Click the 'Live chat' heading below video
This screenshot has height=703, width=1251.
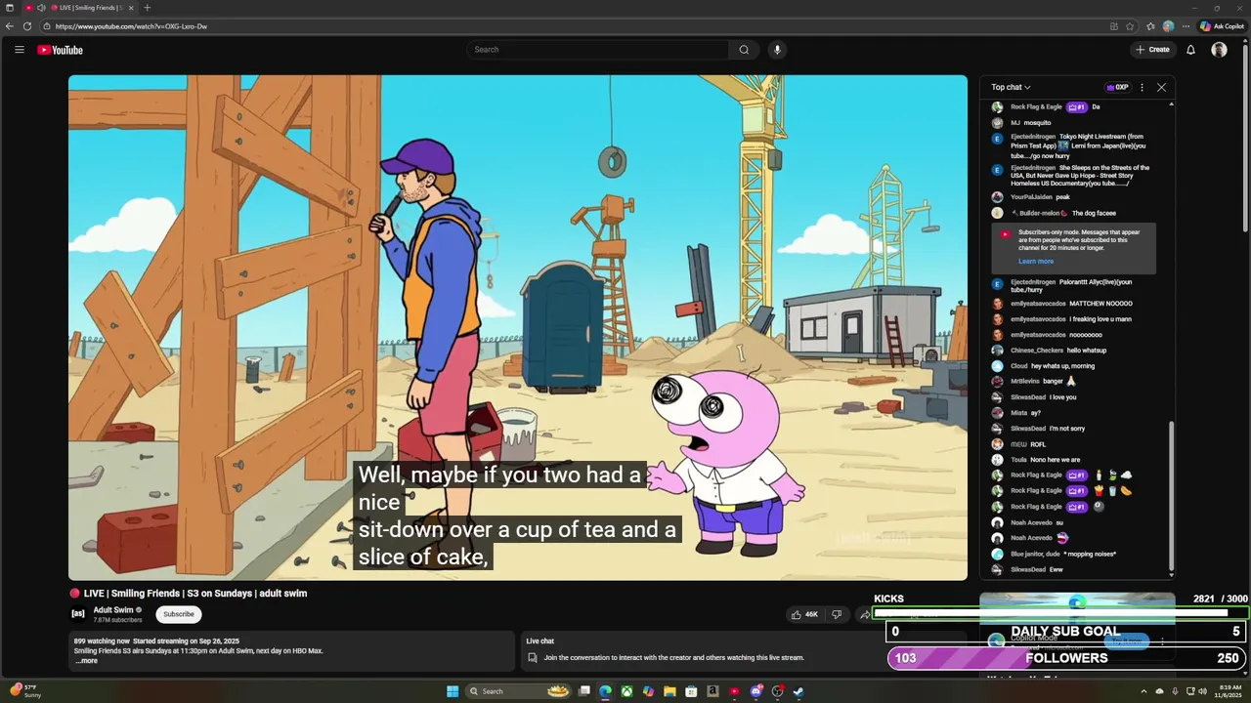(540, 641)
